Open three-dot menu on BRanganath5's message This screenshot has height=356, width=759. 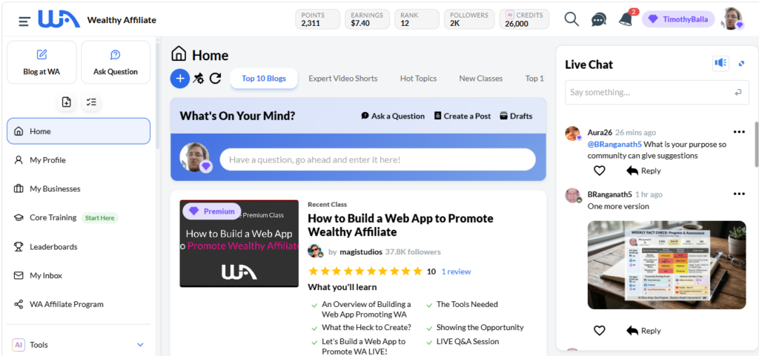(739, 194)
